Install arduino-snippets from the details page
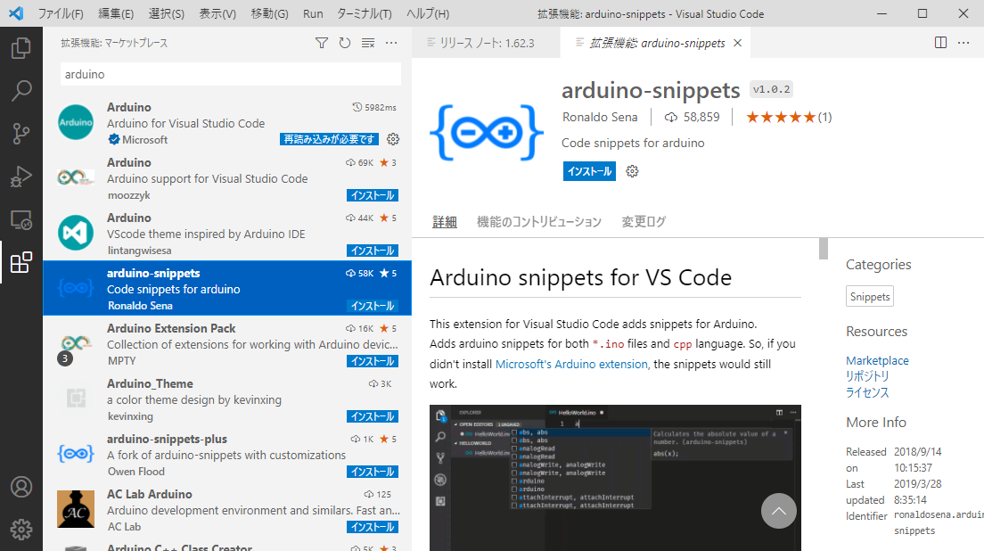 click(589, 171)
